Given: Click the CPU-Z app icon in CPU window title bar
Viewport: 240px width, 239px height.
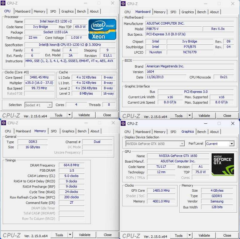Looking at the screenshot, I should point(3,3).
